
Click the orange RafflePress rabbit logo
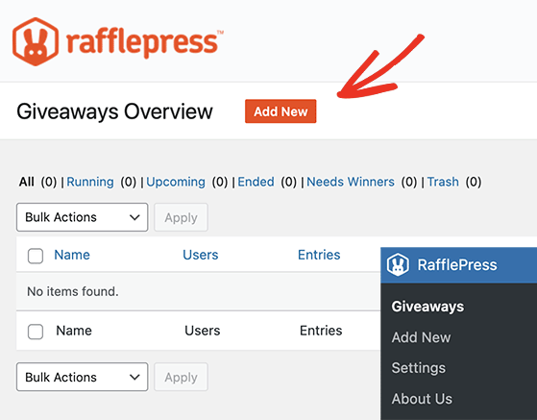36,41
